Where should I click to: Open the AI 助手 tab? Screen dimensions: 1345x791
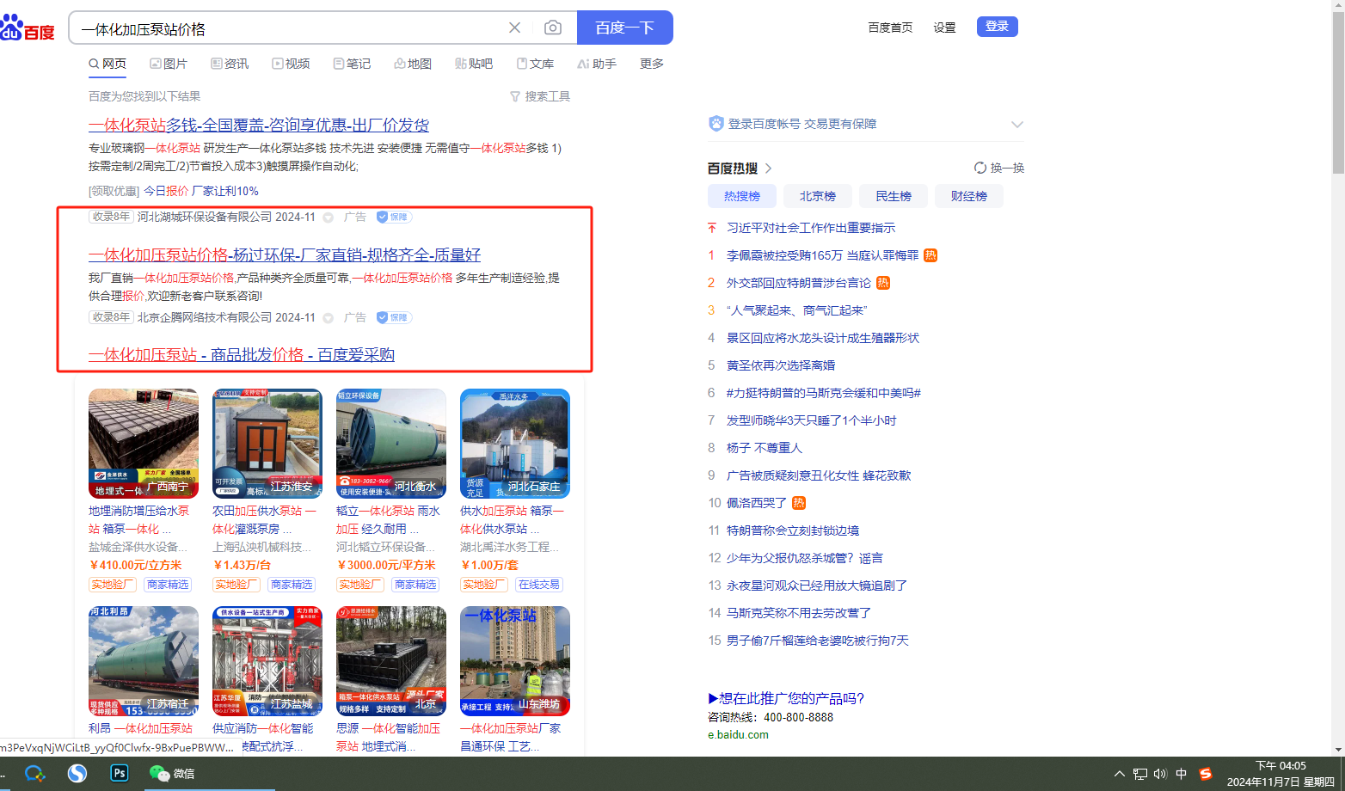(597, 64)
